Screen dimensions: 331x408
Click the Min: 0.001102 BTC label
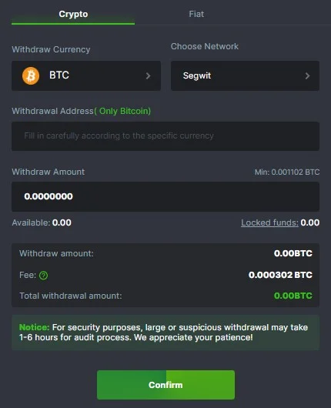[x=287, y=172]
